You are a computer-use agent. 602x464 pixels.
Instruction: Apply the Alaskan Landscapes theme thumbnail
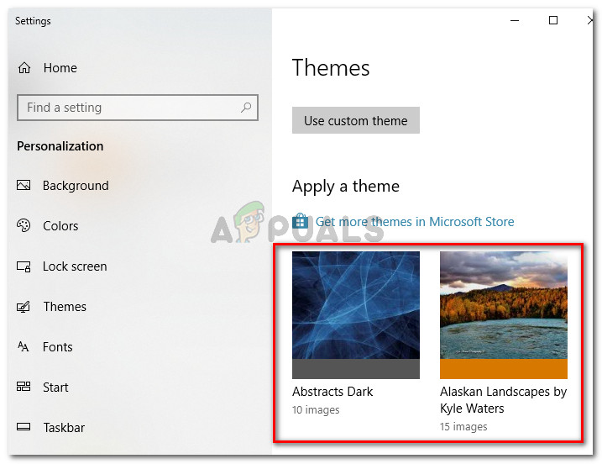503,305
